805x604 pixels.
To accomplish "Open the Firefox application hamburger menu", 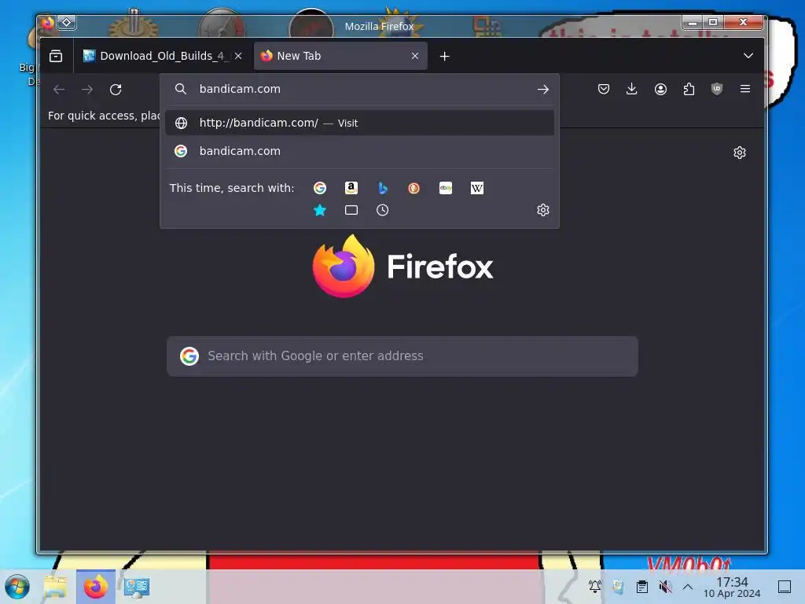I will point(745,90).
